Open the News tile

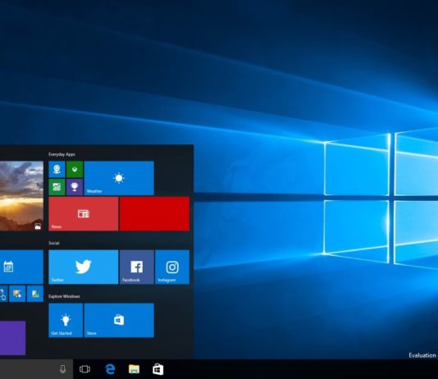point(84,213)
